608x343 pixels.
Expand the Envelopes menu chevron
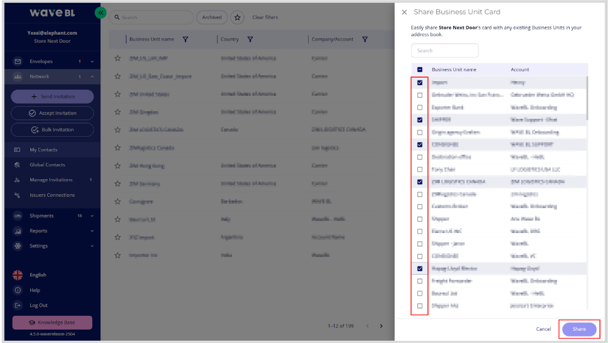click(x=92, y=61)
